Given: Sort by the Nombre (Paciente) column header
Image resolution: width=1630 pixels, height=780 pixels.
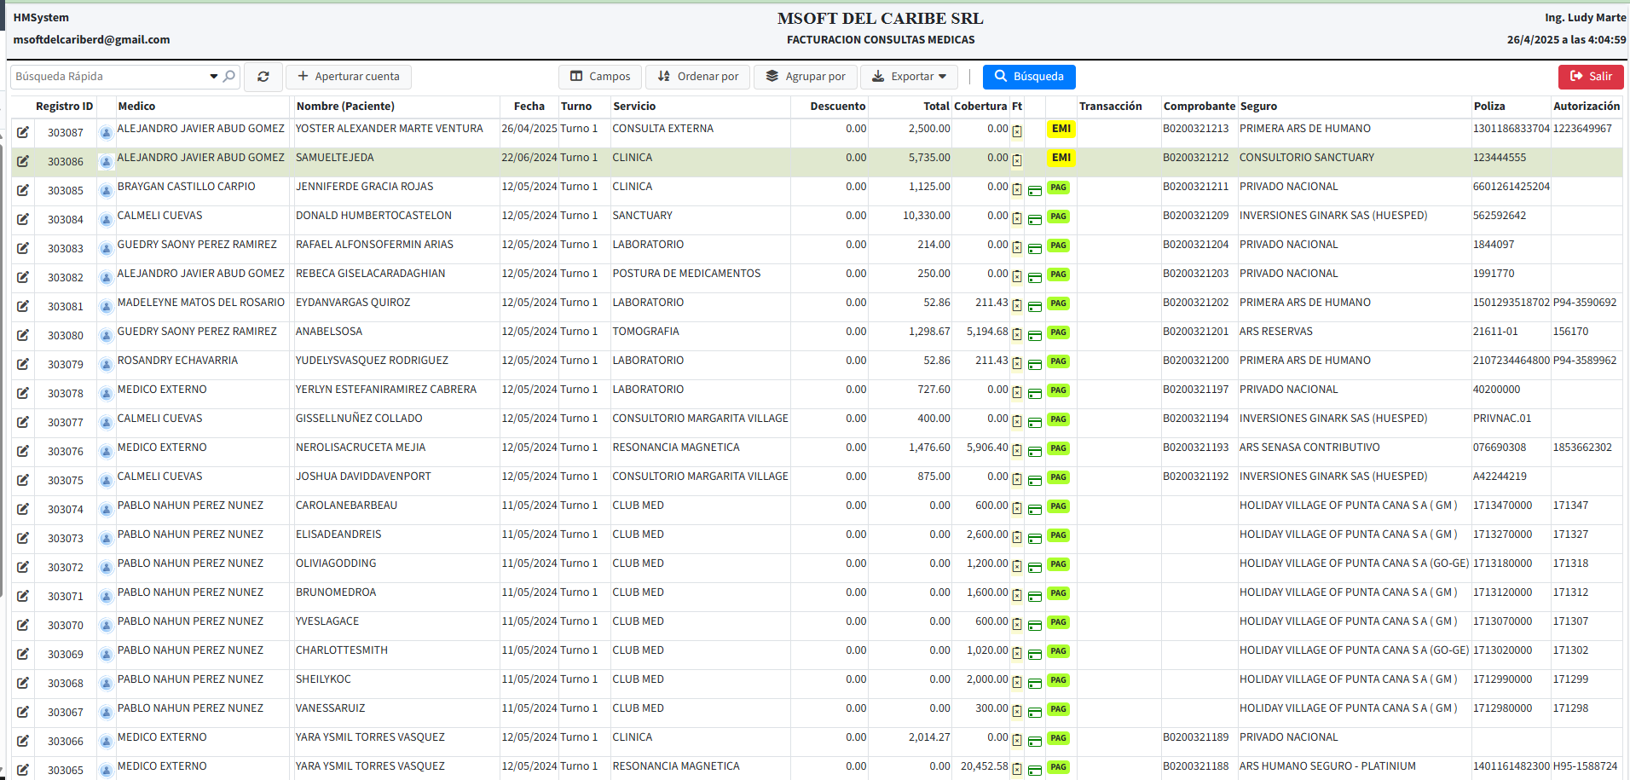Looking at the screenshot, I should [x=345, y=107].
